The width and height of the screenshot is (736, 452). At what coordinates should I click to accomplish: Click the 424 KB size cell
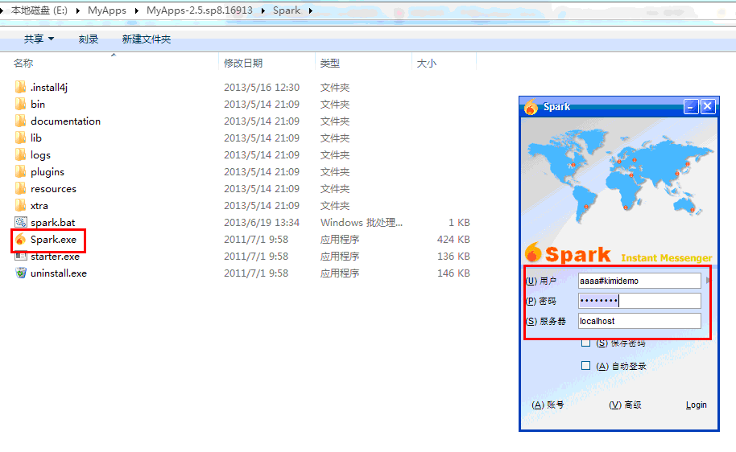(x=453, y=239)
